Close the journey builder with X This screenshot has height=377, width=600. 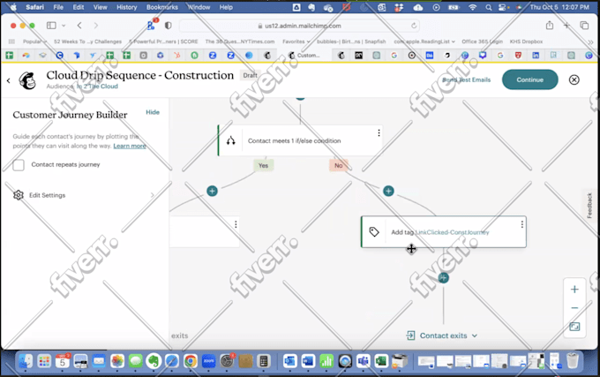[574, 79]
